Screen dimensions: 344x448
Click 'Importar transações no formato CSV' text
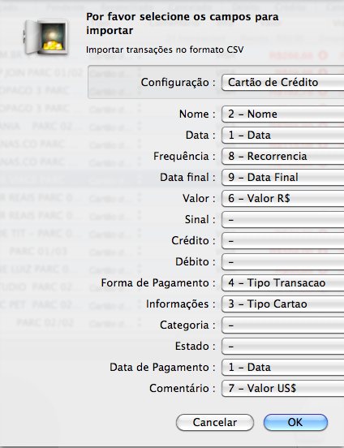click(165, 50)
